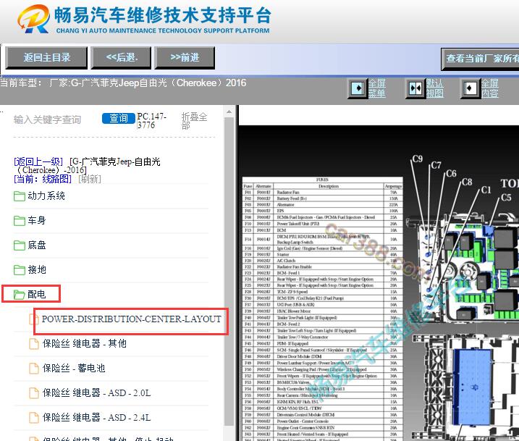
Task: Click the blue 查询 search button
Action: (119, 118)
